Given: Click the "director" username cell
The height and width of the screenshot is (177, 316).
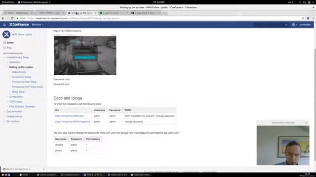Looking at the screenshot, I should 59,145.
